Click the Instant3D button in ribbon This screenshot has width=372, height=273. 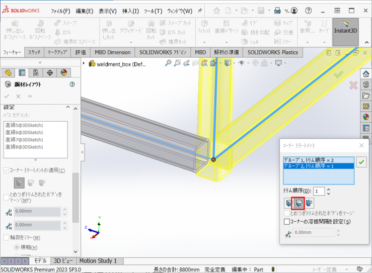345,31
